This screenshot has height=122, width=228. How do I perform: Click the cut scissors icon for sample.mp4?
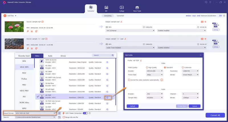pos(32,31)
